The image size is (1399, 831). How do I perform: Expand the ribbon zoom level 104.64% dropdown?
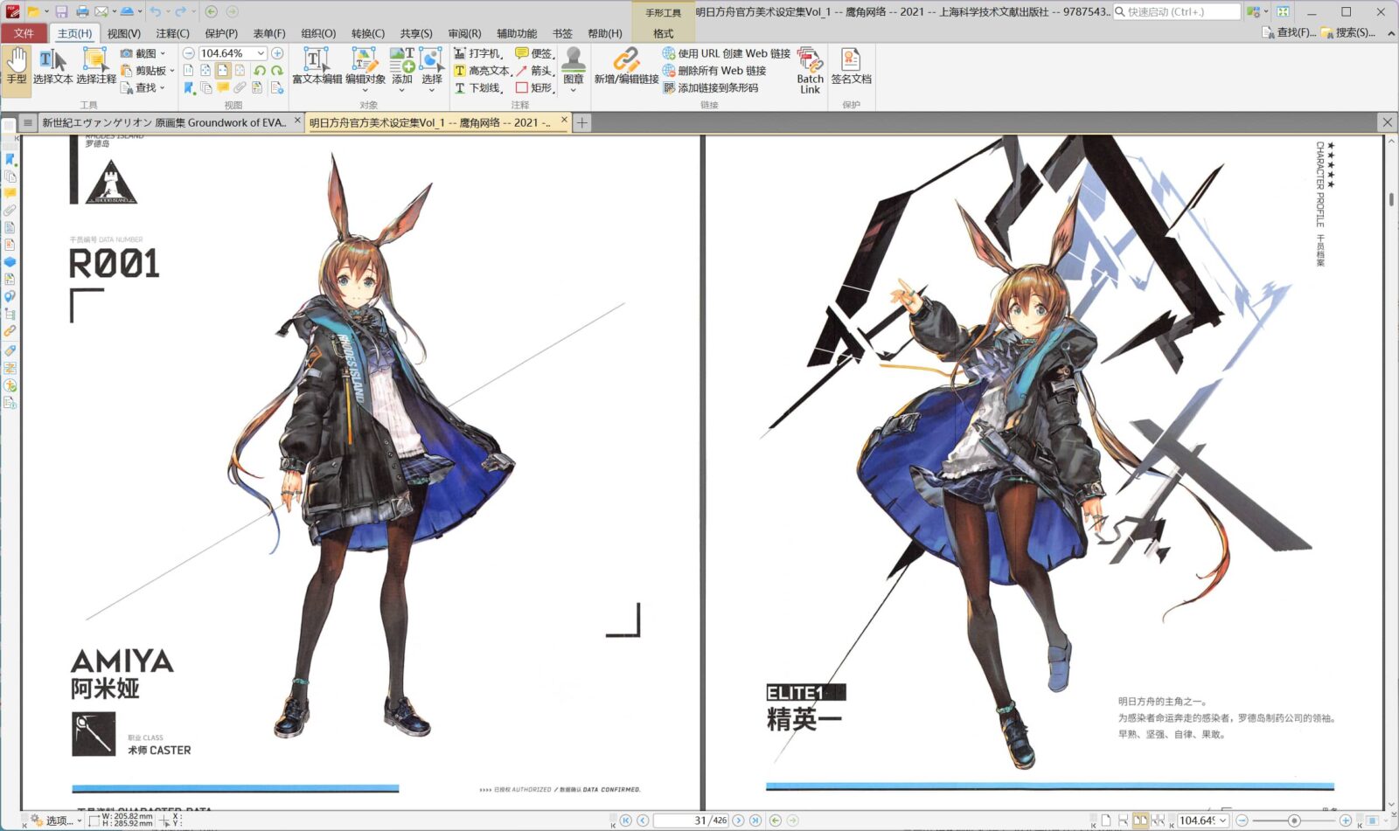261,53
